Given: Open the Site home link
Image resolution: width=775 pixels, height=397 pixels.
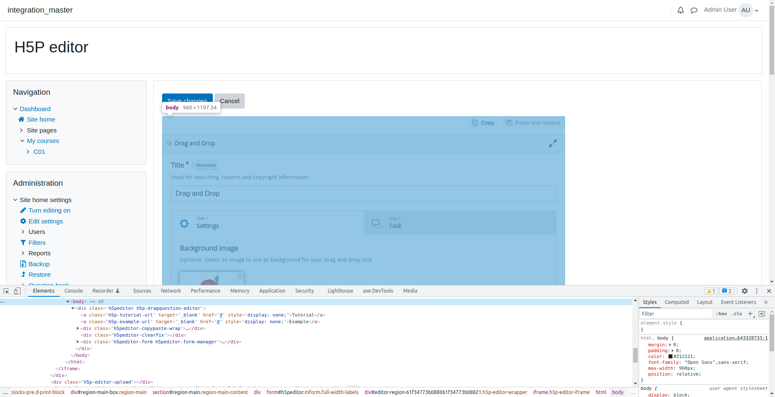Looking at the screenshot, I should click(x=41, y=119).
